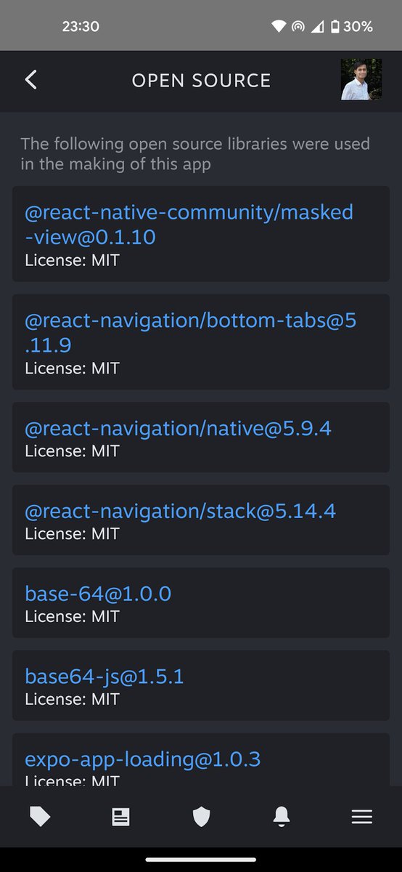The width and height of the screenshot is (402, 872).
Task: Open base-64@1.0.0 library link
Action: (98, 594)
